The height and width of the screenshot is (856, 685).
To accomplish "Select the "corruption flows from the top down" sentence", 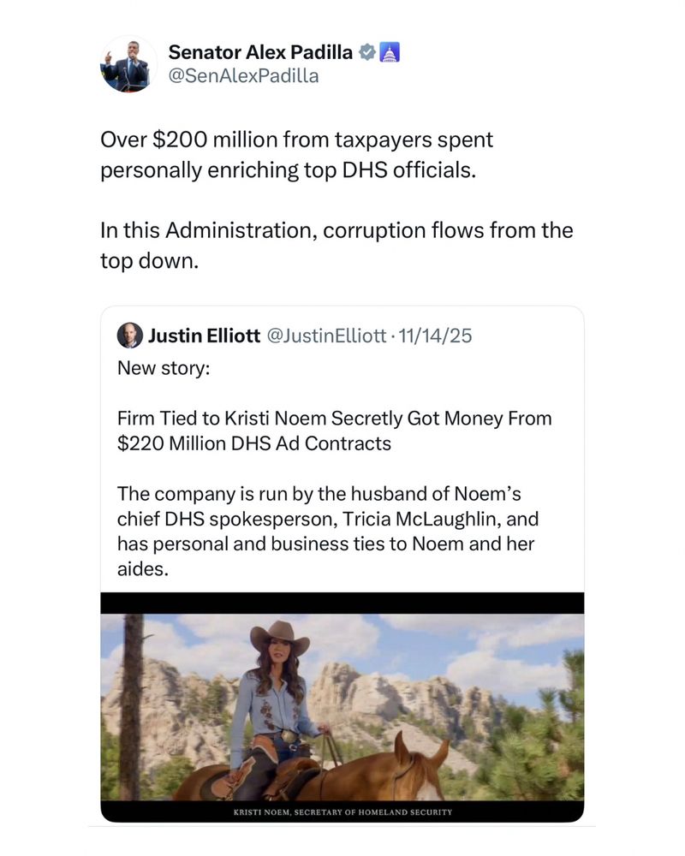I will pos(337,245).
